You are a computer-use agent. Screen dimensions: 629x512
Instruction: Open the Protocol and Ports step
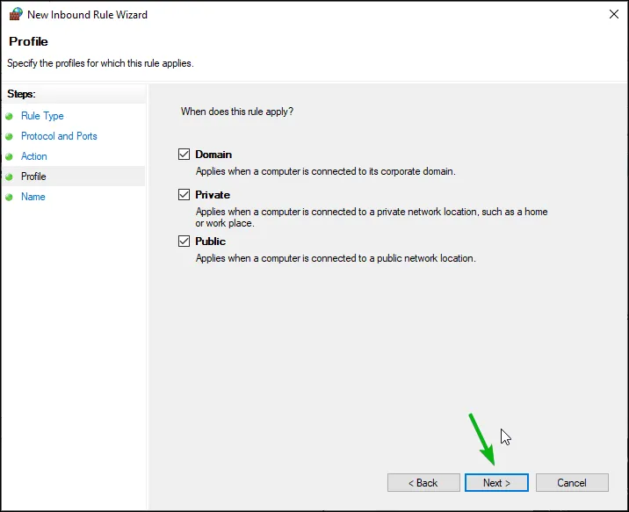59,136
